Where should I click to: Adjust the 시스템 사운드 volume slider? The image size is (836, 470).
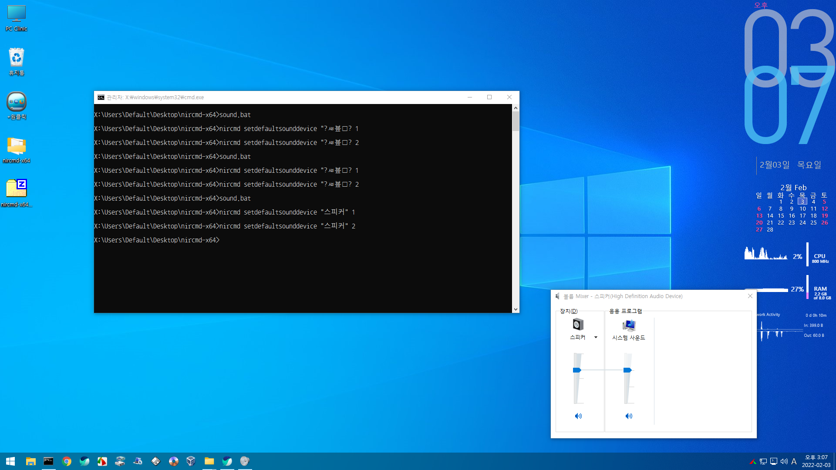click(x=627, y=370)
